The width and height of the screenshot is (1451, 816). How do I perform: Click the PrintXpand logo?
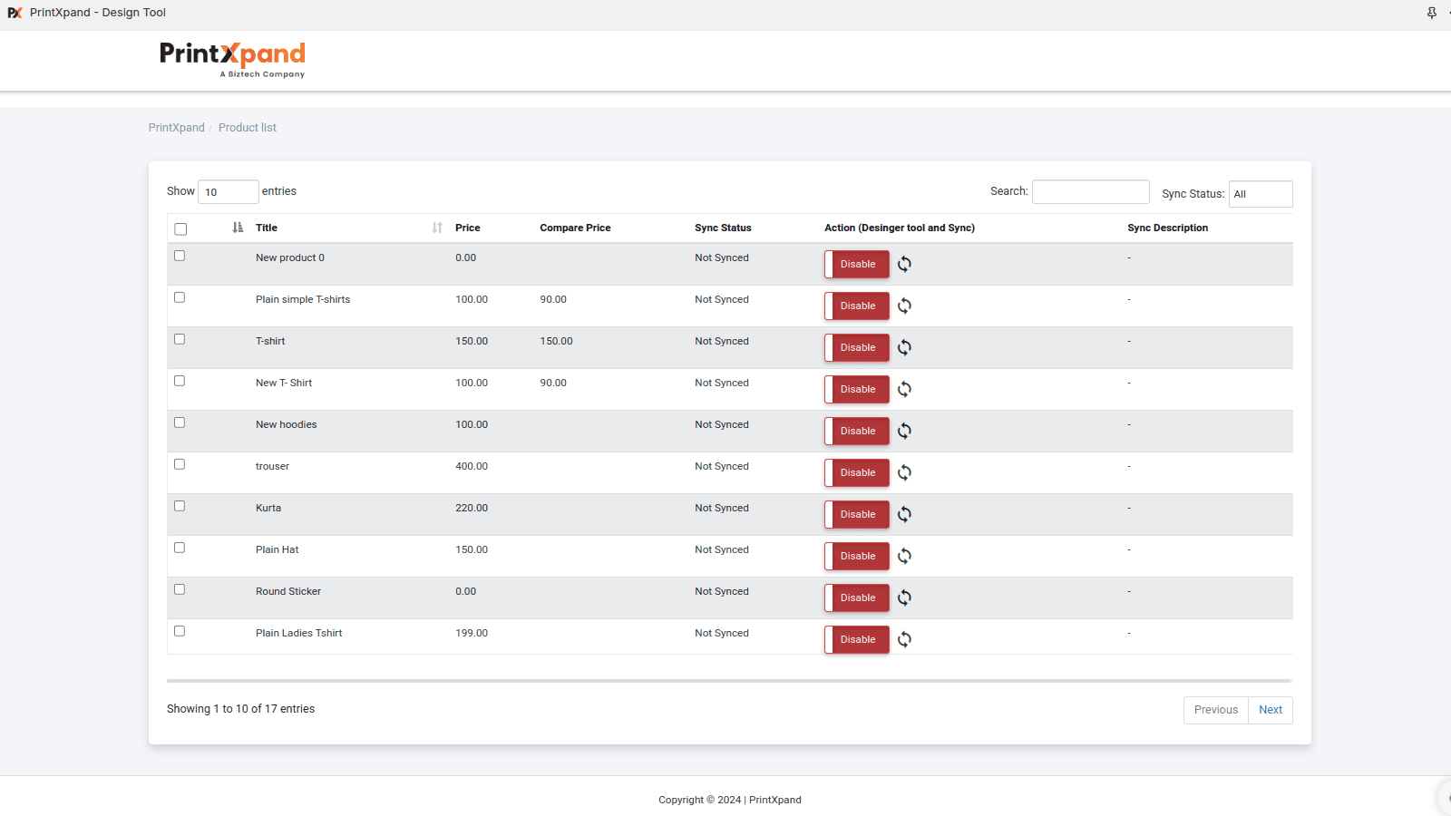click(x=232, y=59)
